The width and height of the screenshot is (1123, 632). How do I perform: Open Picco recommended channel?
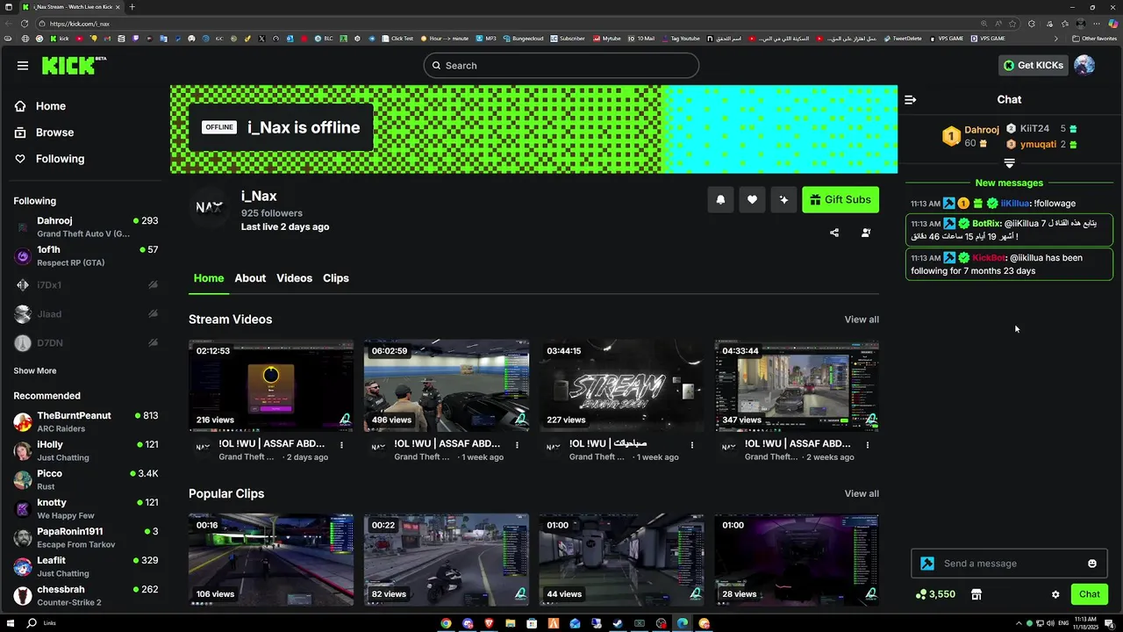pos(86,479)
